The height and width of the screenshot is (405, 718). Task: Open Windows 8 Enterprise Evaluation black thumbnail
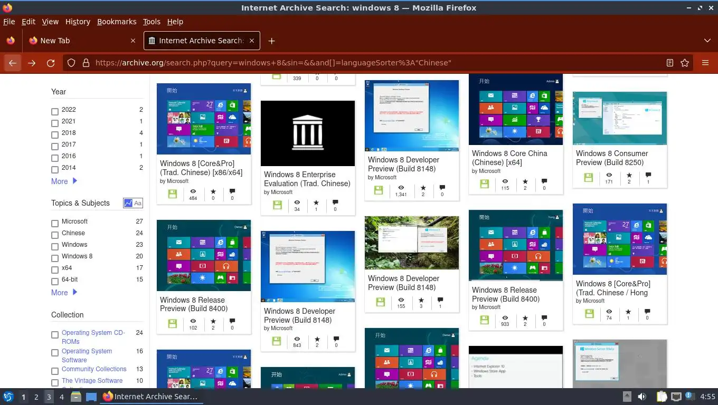[308, 133]
